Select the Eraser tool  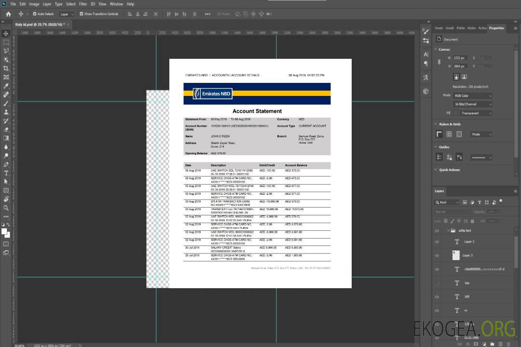(6, 130)
